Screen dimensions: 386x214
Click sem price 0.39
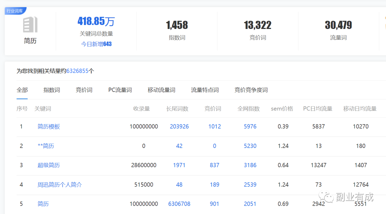coord(283,126)
